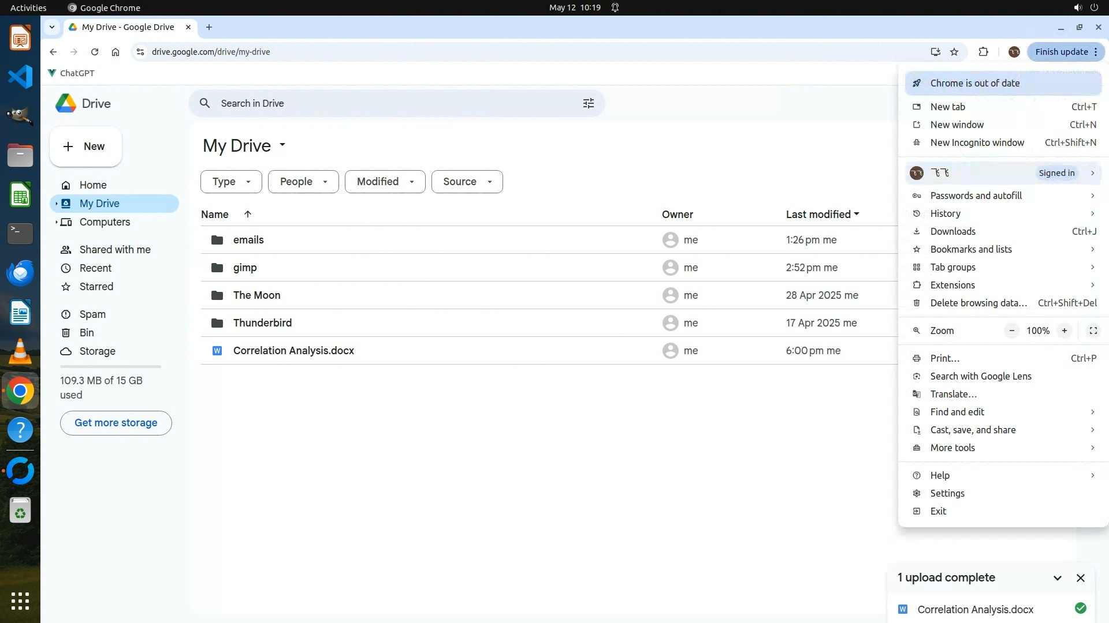Viewport: 1109px width, 623px height.
Task: Open the Modified filter dropdown
Action: click(x=385, y=182)
